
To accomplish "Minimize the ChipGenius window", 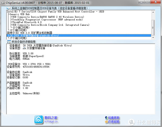I will pyautogui.click(x=141, y=2).
